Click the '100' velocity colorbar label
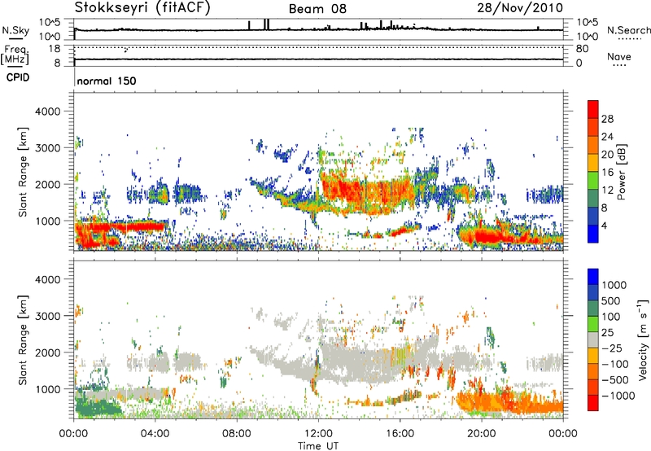This screenshot has width=651, height=451. tap(612, 317)
